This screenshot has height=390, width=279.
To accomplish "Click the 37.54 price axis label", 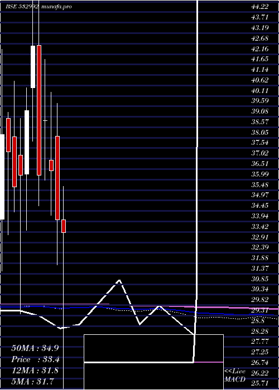I will click(260, 143).
